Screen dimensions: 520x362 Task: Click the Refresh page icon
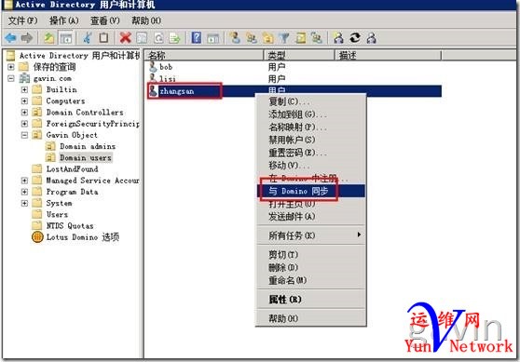(158, 38)
